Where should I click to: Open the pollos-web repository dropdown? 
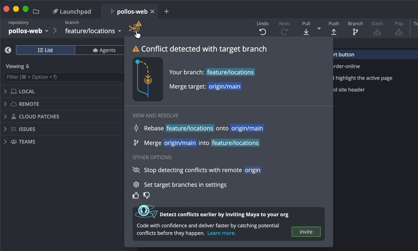click(x=28, y=31)
